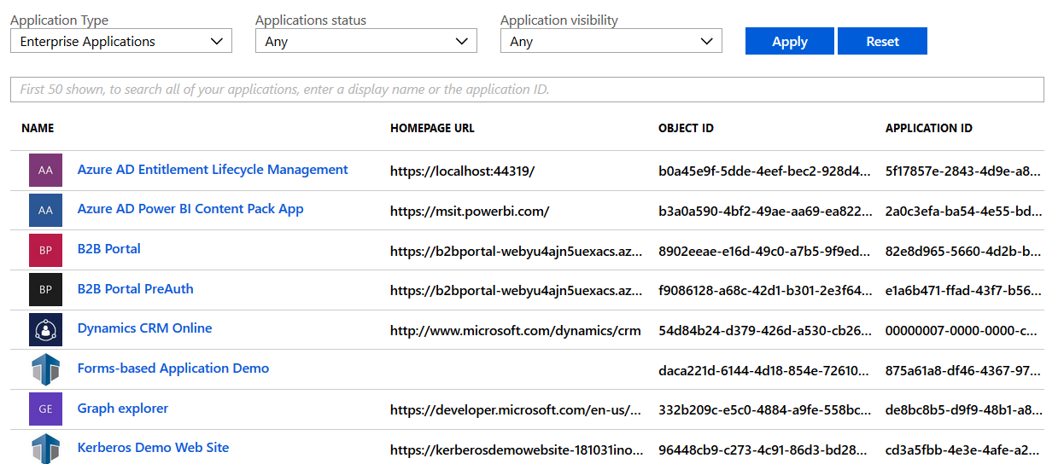Select object ID starting b3a0a590
The image size is (1064, 464).
(765, 211)
